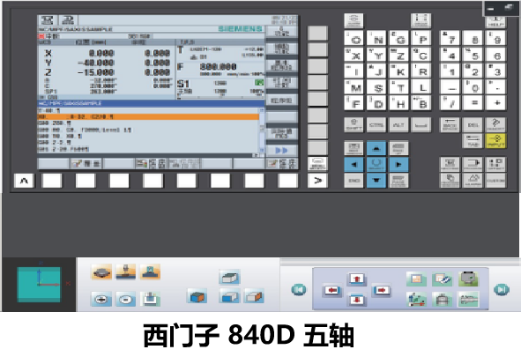Click the > extend key right of the softkeys
Image resolution: width=521 pixels, height=357 pixels.
[x=317, y=181]
